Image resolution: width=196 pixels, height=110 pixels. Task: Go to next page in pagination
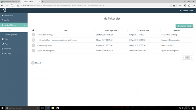coord(191,58)
